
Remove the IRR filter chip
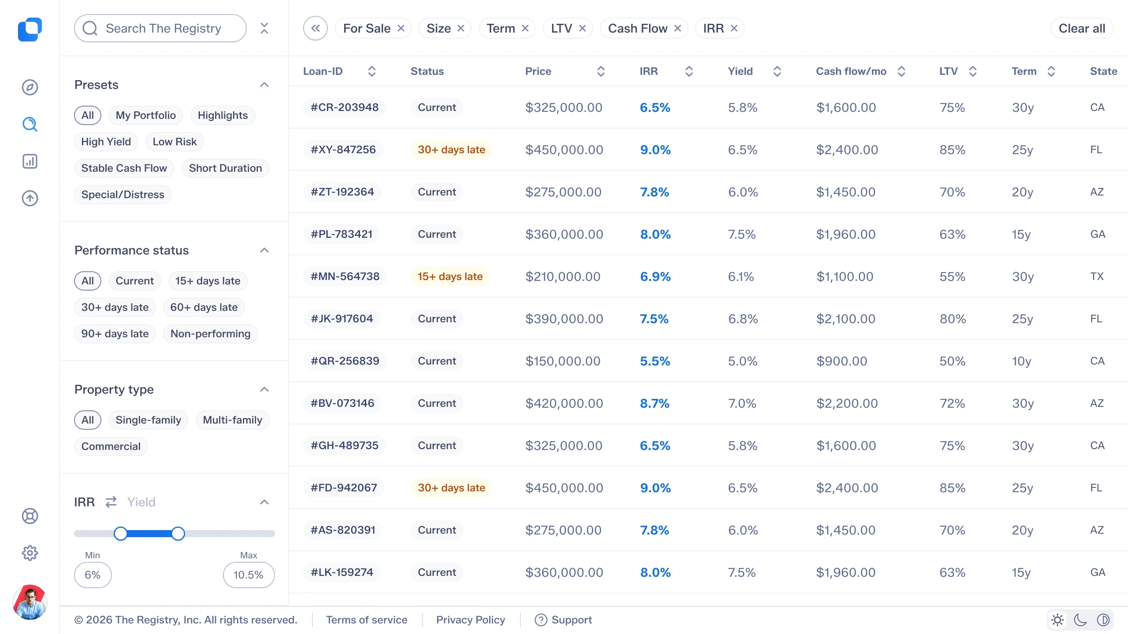(734, 28)
